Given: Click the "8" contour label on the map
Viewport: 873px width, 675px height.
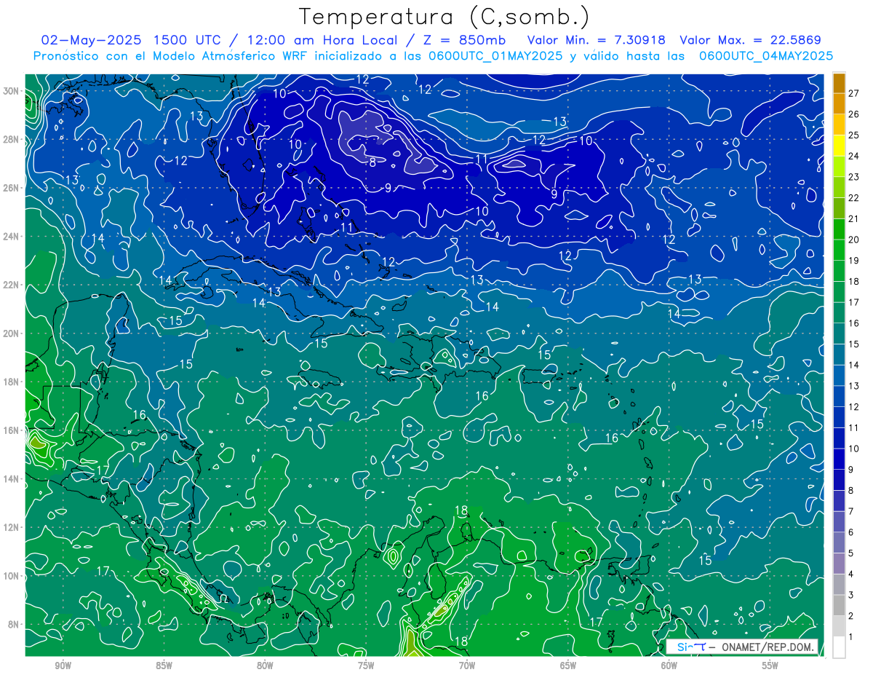Looking at the screenshot, I should 372,162.
